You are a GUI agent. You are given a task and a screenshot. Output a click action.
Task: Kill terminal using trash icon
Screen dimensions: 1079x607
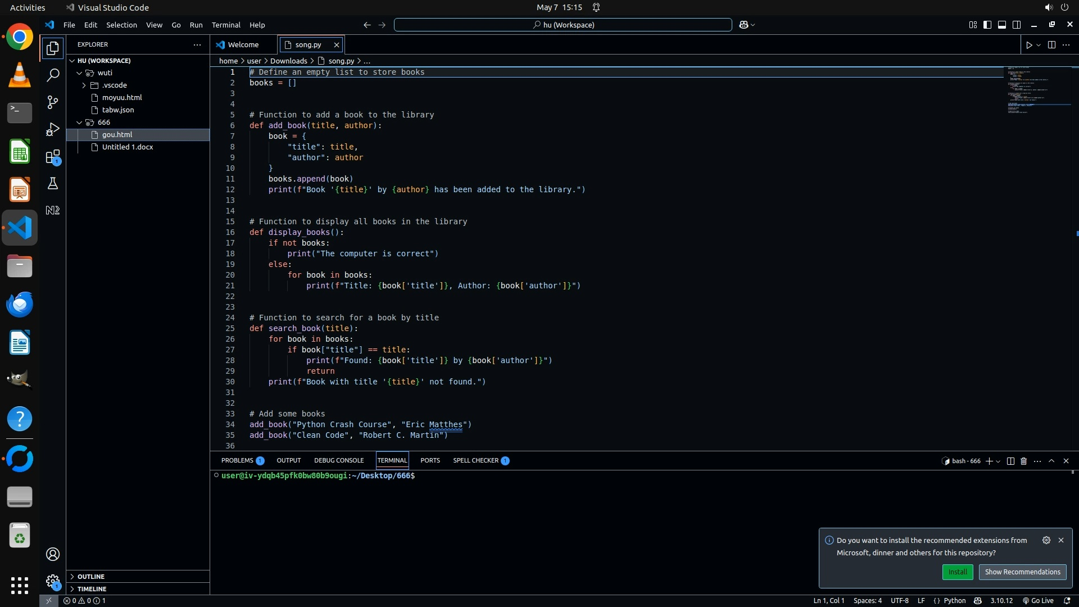tap(1023, 461)
